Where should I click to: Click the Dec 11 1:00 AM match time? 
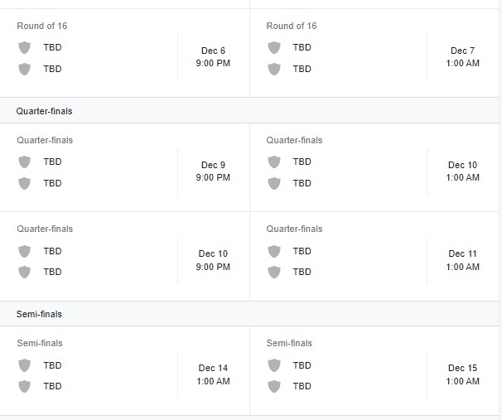click(462, 260)
